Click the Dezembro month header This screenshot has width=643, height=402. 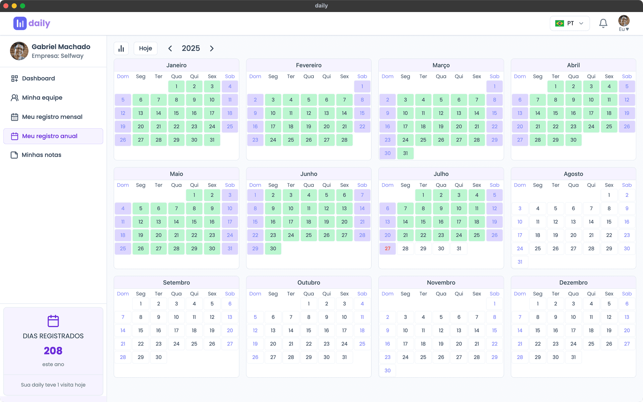pos(573,282)
